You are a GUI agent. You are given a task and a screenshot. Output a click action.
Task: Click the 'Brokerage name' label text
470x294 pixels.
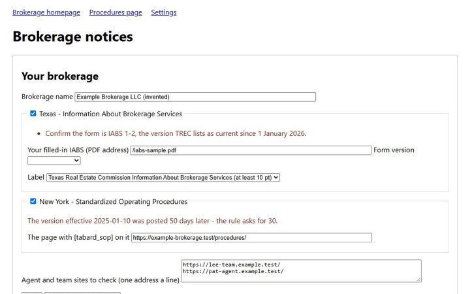pyautogui.click(x=47, y=97)
